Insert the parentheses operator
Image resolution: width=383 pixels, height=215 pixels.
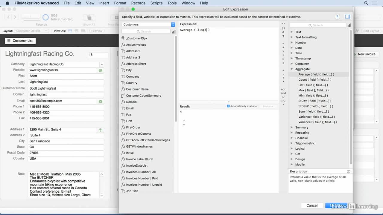[x=283, y=28]
